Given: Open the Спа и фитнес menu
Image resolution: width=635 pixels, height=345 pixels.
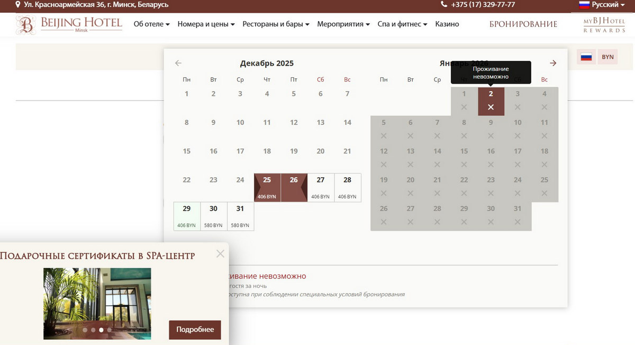Looking at the screenshot, I should (402, 24).
